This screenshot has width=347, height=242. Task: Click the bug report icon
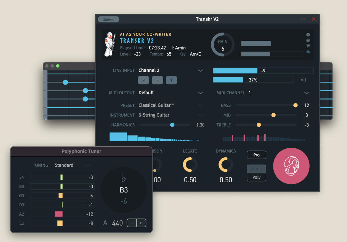click(308, 40)
